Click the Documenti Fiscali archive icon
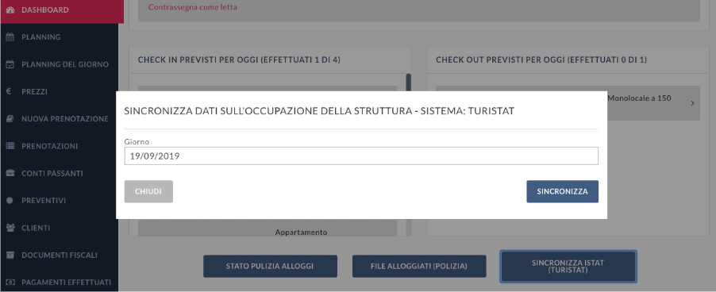Screen dimensions: 716x292 coord(10,255)
